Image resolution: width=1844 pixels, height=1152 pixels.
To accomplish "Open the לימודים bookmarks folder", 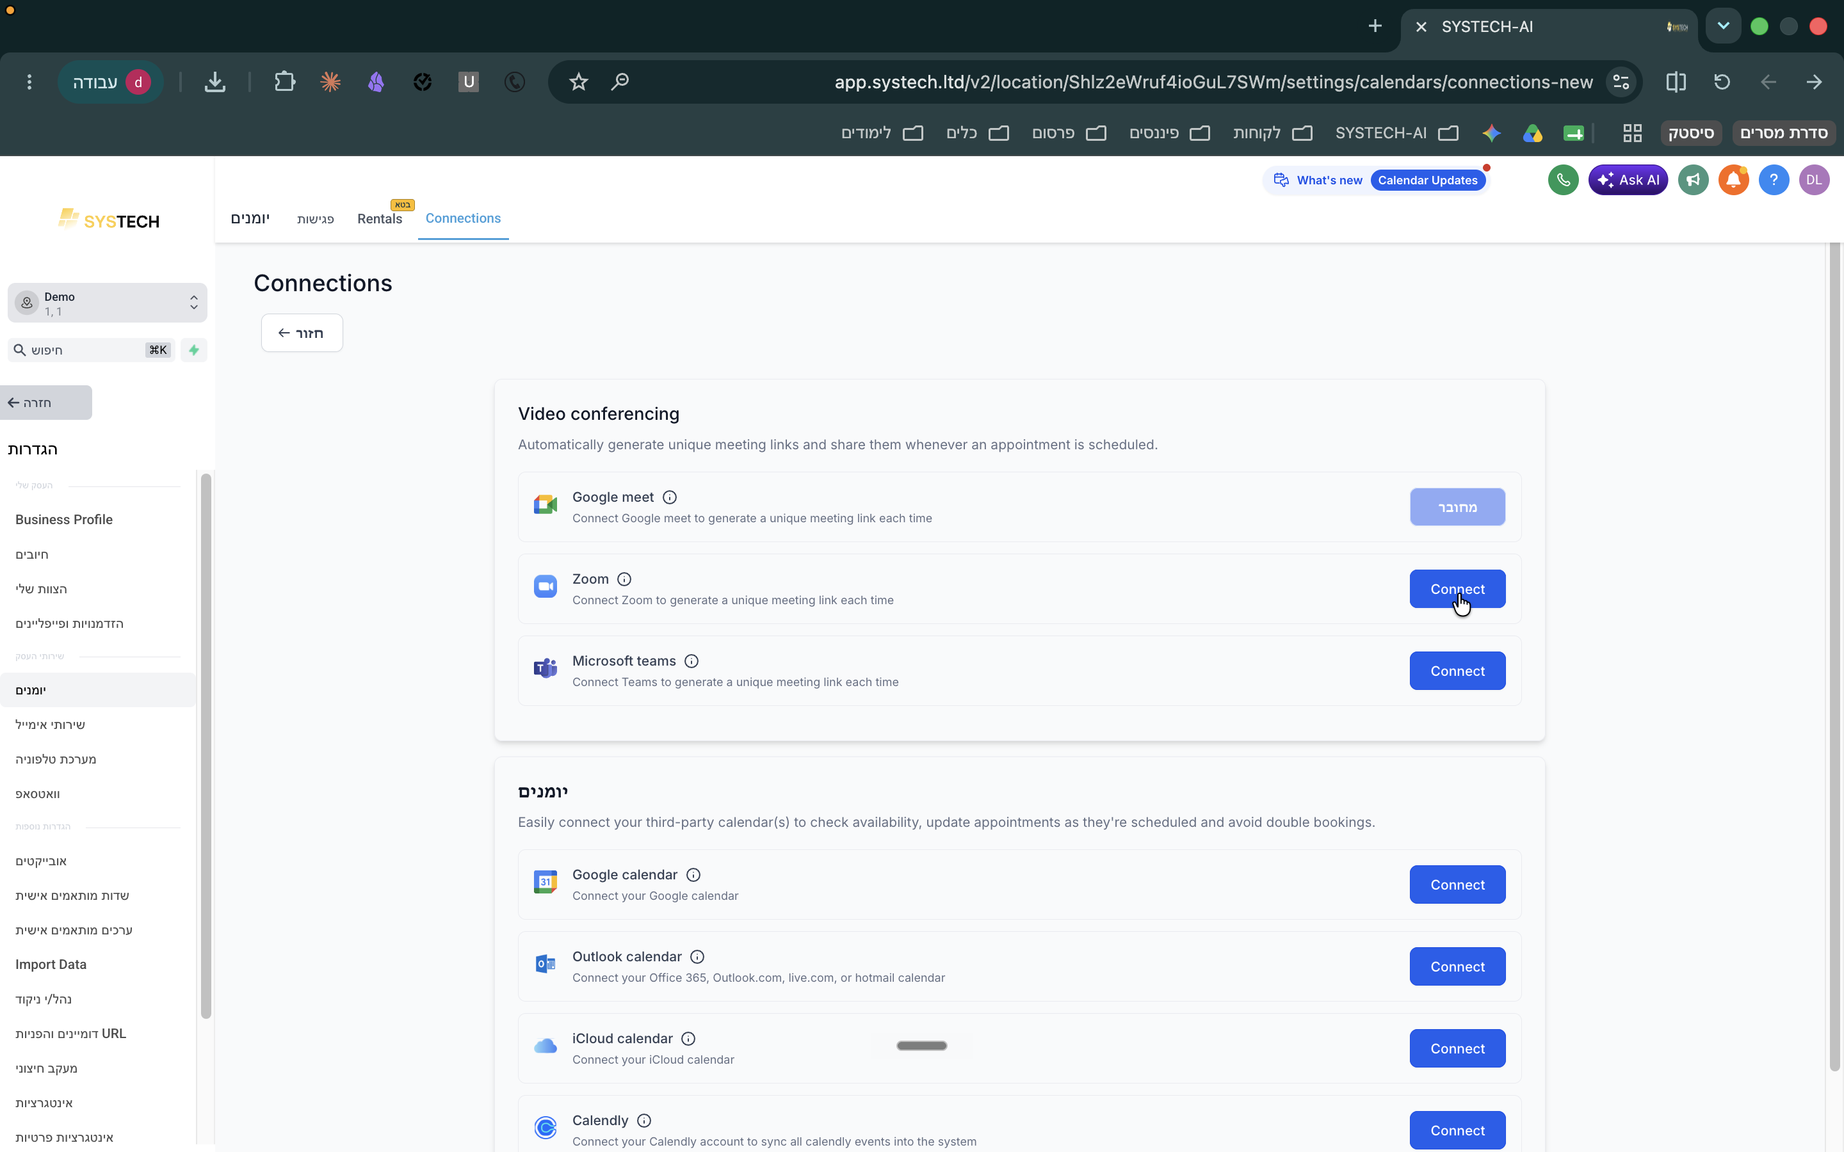I will point(882,133).
